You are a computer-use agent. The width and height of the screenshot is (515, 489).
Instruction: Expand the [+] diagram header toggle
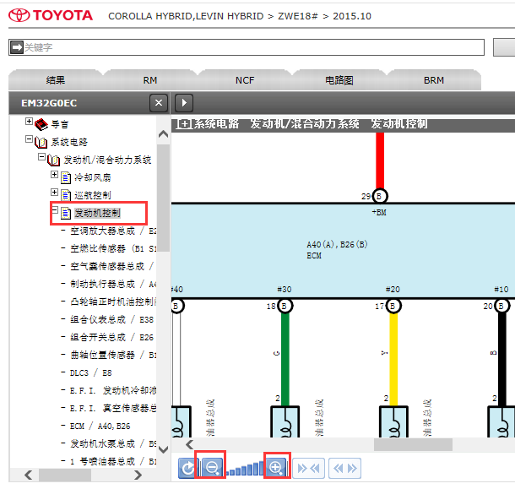[x=184, y=124]
